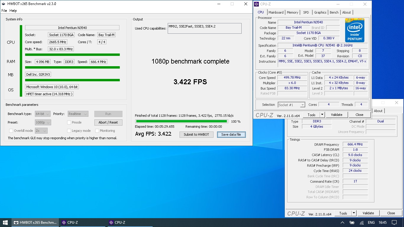Click the Specification Intel Pentium N3540 field
404x227 pixels.
[322, 45]
